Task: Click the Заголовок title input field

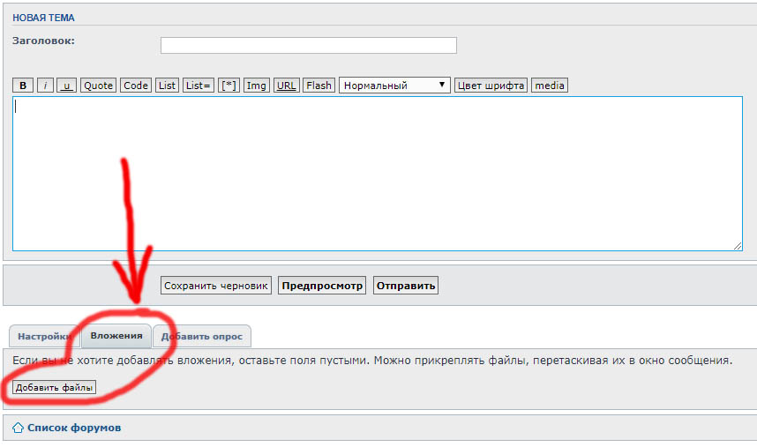Action: (x=308, y=45)
